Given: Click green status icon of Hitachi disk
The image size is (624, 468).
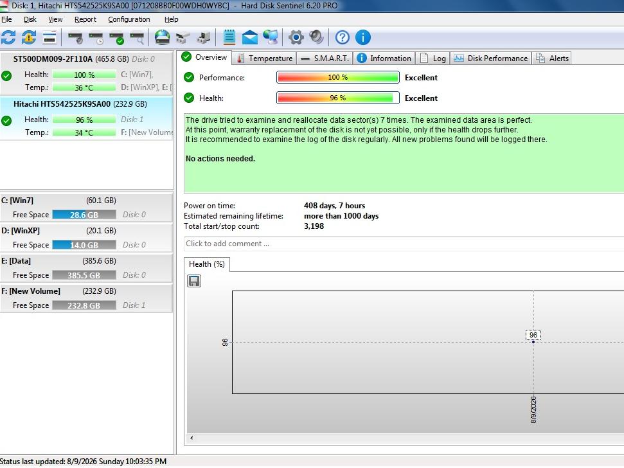Looking at the screenshot, I should (x=6, y=121).
